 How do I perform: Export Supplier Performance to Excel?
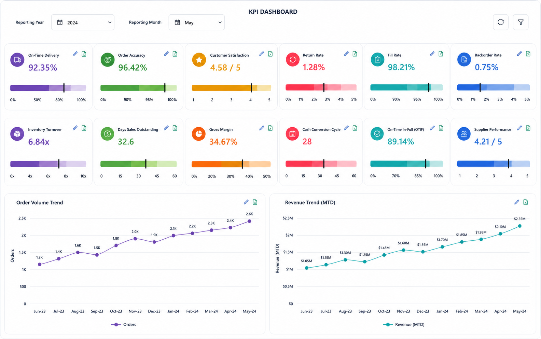[x=528, y=128]
